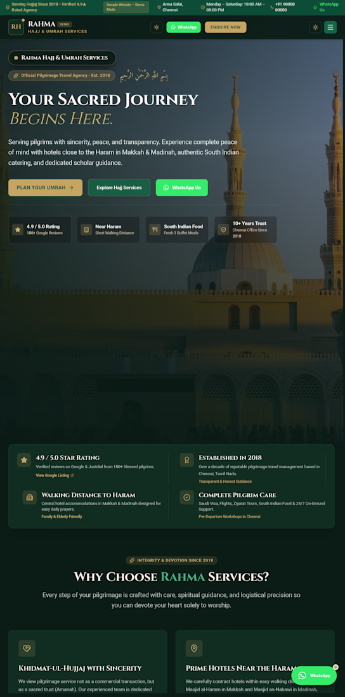Click the Short Walking Distance text
Image resolution: width=345 pixels, height=697 pixels.
point(114,233)
